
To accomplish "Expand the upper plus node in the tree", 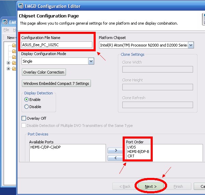I will point(8,63).
